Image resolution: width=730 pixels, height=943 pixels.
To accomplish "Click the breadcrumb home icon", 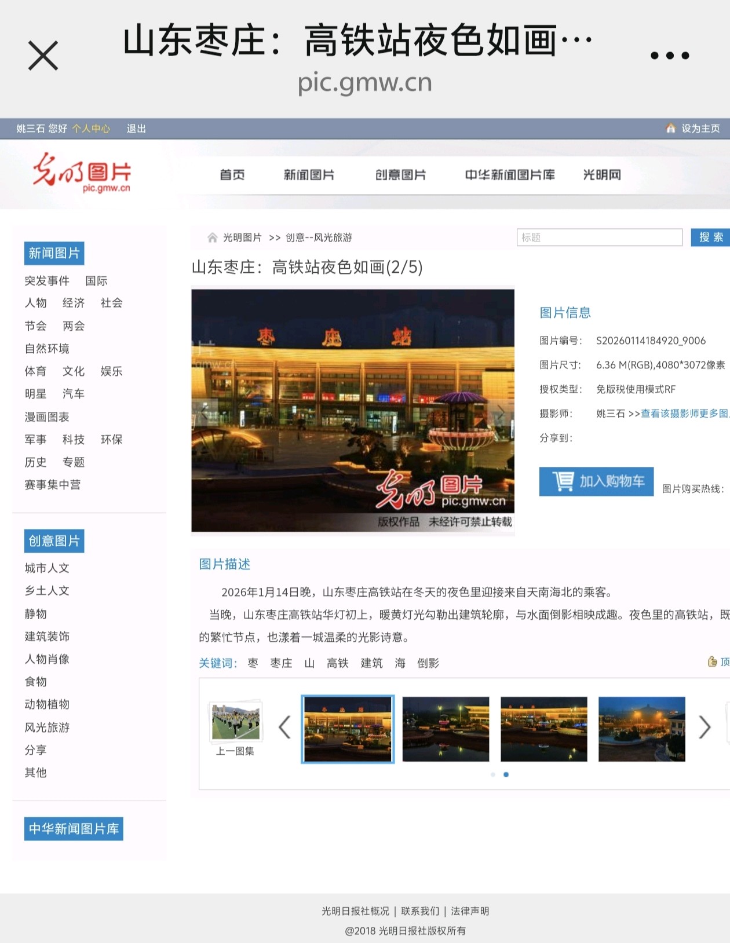I will pyautogui.click(x=213, y=237).
